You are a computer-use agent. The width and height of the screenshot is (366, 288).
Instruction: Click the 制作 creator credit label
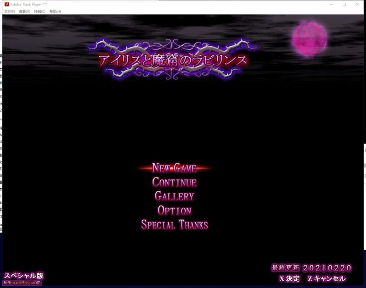pyautogui.click(x=22, y=283)
